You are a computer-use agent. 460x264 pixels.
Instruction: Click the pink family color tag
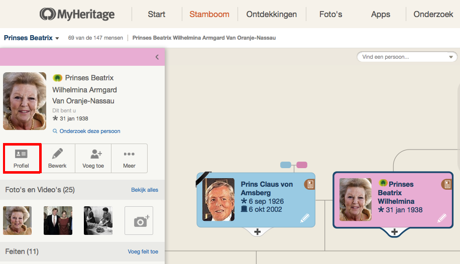tap(301, 165)
